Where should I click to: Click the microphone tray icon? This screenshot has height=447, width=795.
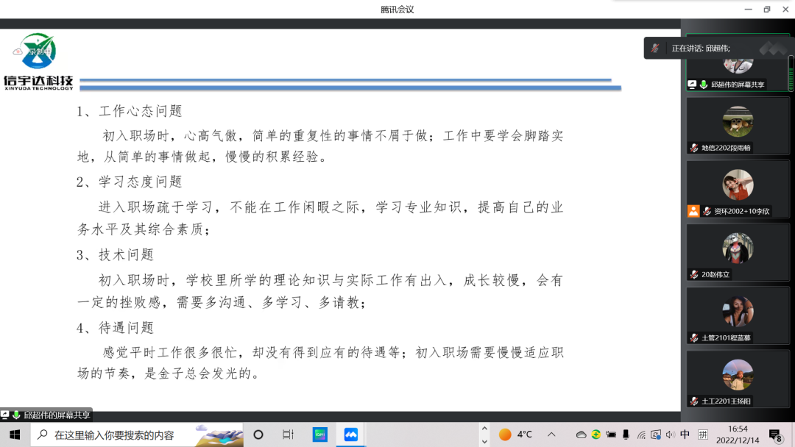pos(626,435)
